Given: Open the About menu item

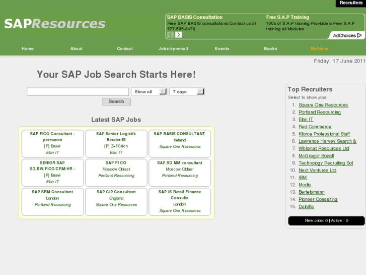Looking at the screenshot, I should click(77, 48).
